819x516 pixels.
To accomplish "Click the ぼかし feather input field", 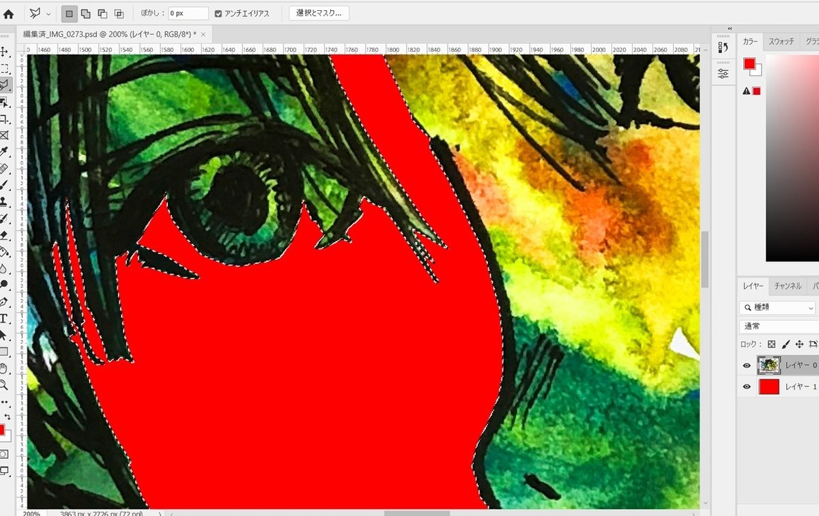I will click(188, 13).
